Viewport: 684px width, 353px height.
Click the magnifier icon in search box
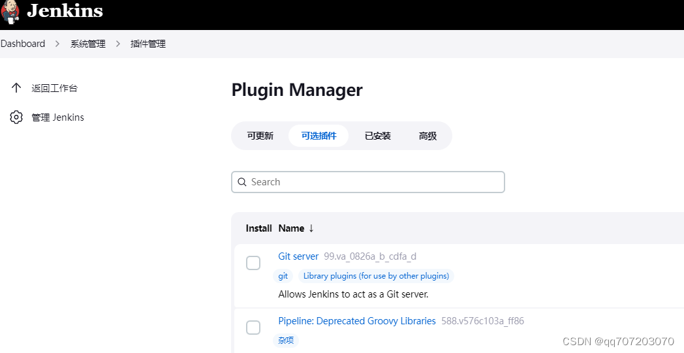(241, 182)
